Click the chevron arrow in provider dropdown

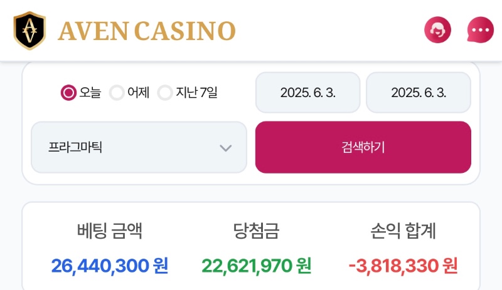click(x=226, y=148)
